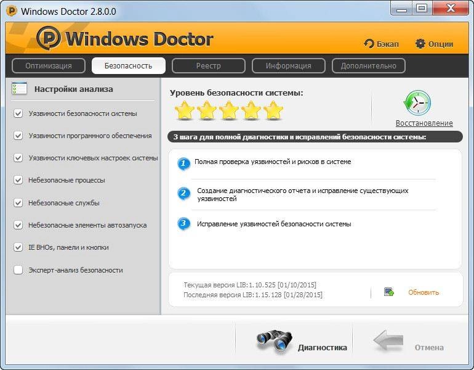The image size is (474, 370).
Task: Uncheck IE BHOs, панели и кнопки
Action: 18,247
